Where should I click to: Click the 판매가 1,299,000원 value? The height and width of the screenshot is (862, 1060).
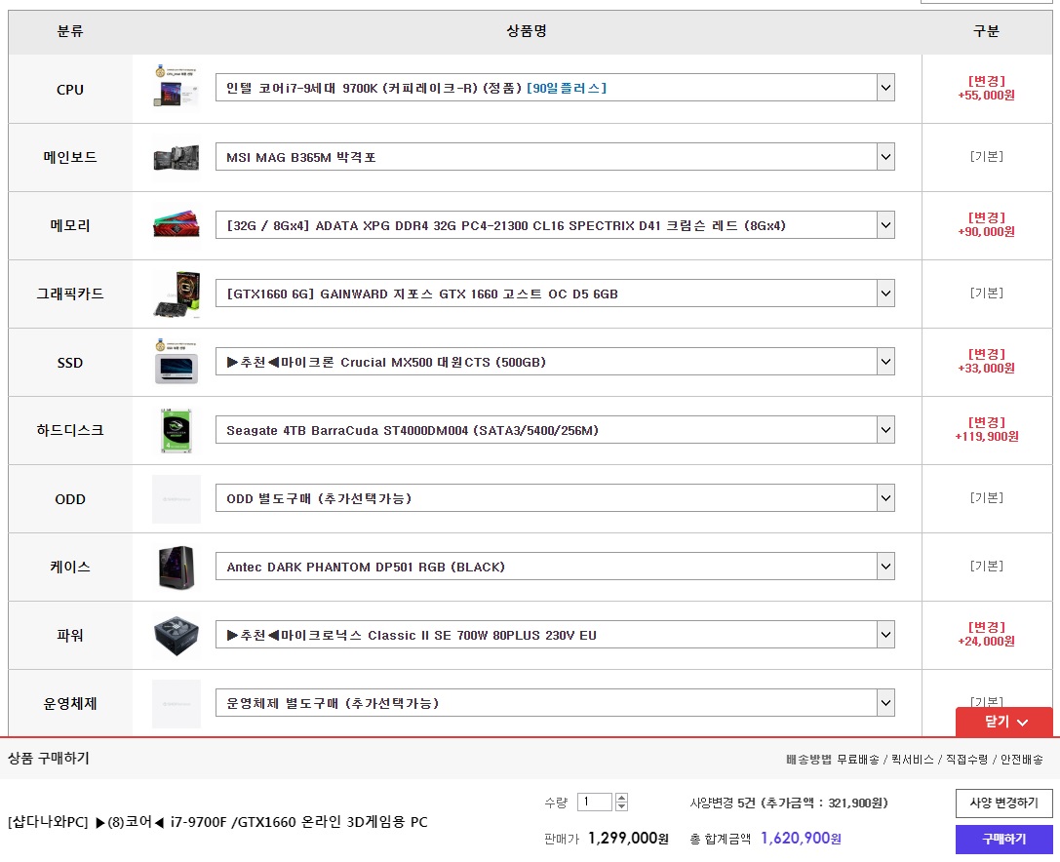pos(628,839)
